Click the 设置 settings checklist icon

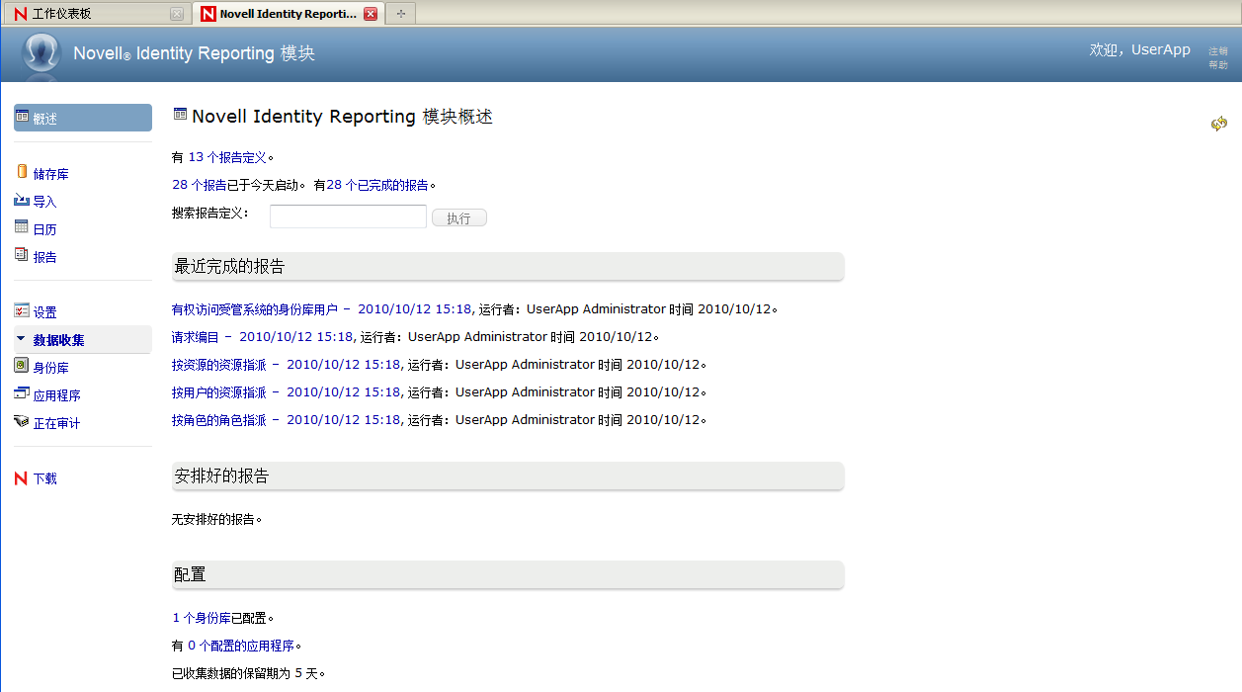pos(22,310)
